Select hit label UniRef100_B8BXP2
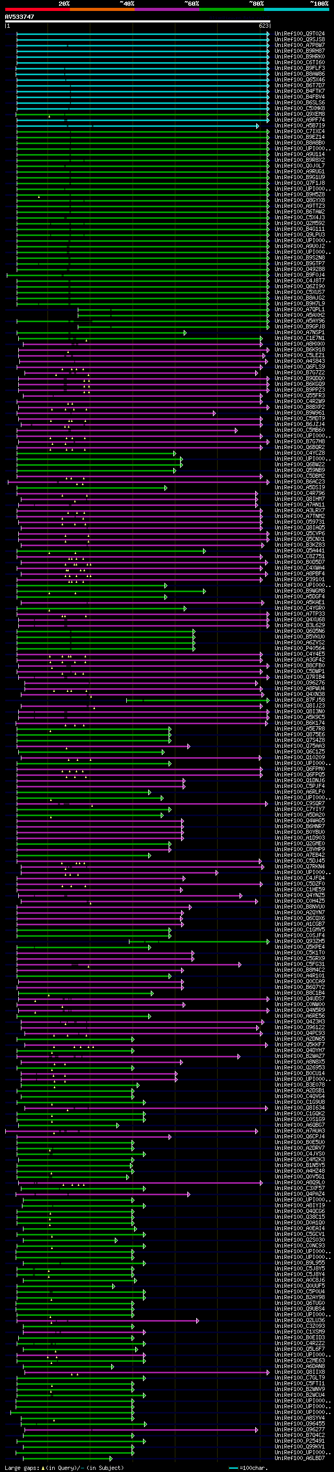This screenshot has width=334, height=1472. (300, 407)
